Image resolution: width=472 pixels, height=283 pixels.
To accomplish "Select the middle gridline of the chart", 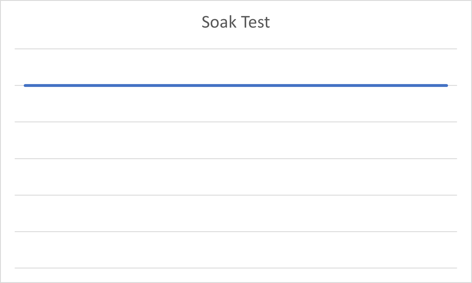I will (x=236, y=158).
